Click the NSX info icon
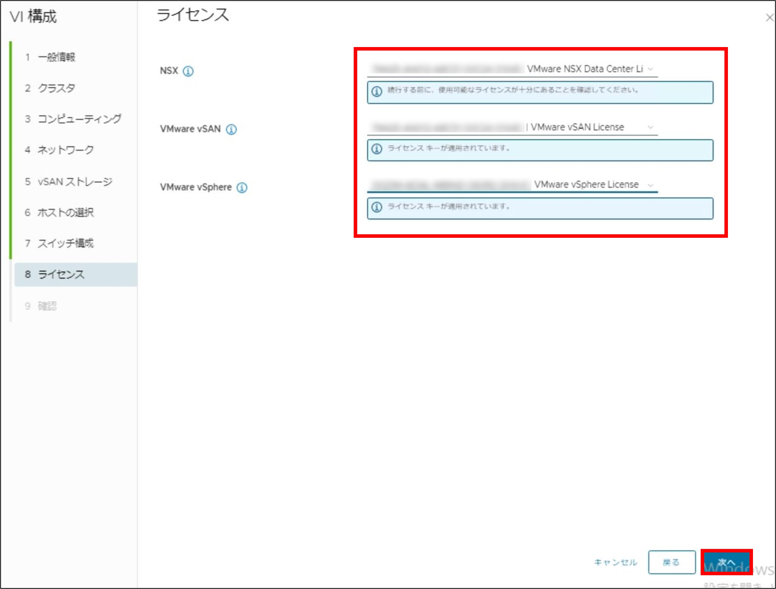Screen dimensions: 776x589 tap(188, 71)
